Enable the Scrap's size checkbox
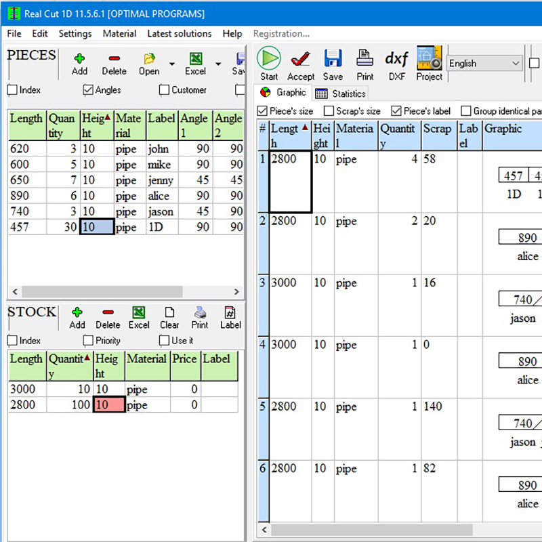 point(329,111)
